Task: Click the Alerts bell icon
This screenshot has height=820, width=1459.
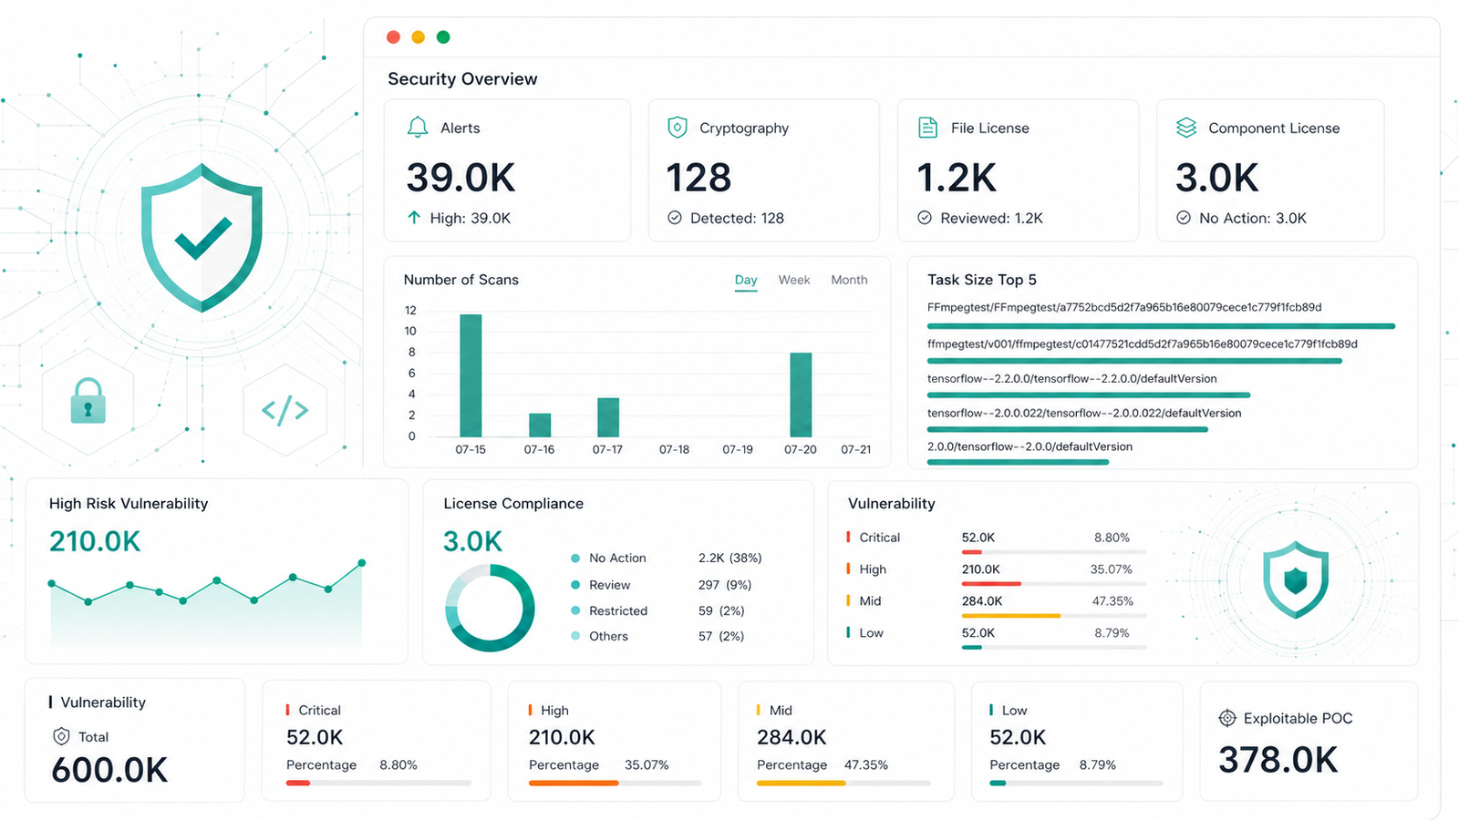Action: tap(418, 128)
